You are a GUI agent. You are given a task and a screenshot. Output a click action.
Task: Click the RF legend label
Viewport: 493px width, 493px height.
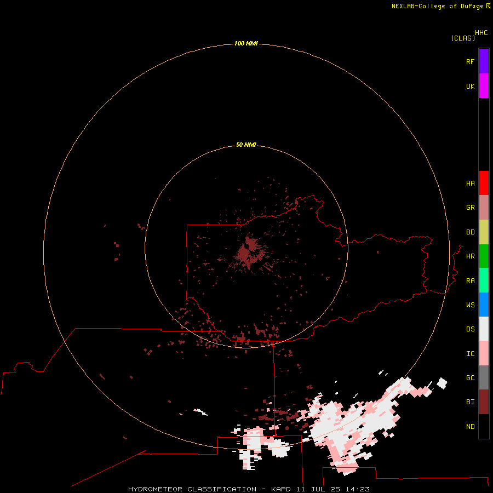point(470,61)
